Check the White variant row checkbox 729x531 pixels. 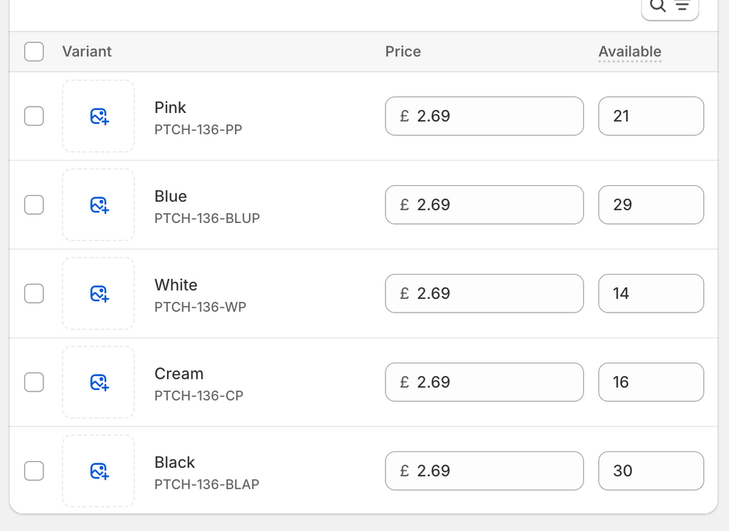[34, 294]
